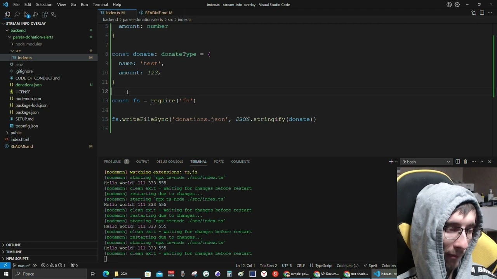
Task: Open tsconfig.json in the explorer
Action: pos(26,126)
